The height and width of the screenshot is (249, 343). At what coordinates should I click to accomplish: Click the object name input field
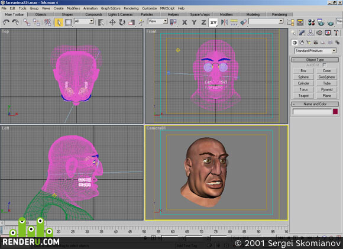point(312,112)
